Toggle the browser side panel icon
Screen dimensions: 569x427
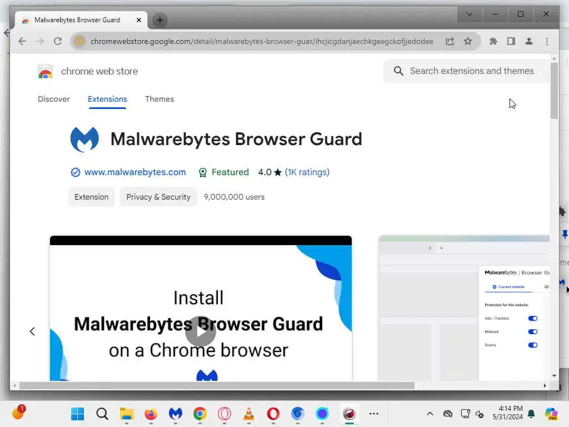[x=511, y=41]
